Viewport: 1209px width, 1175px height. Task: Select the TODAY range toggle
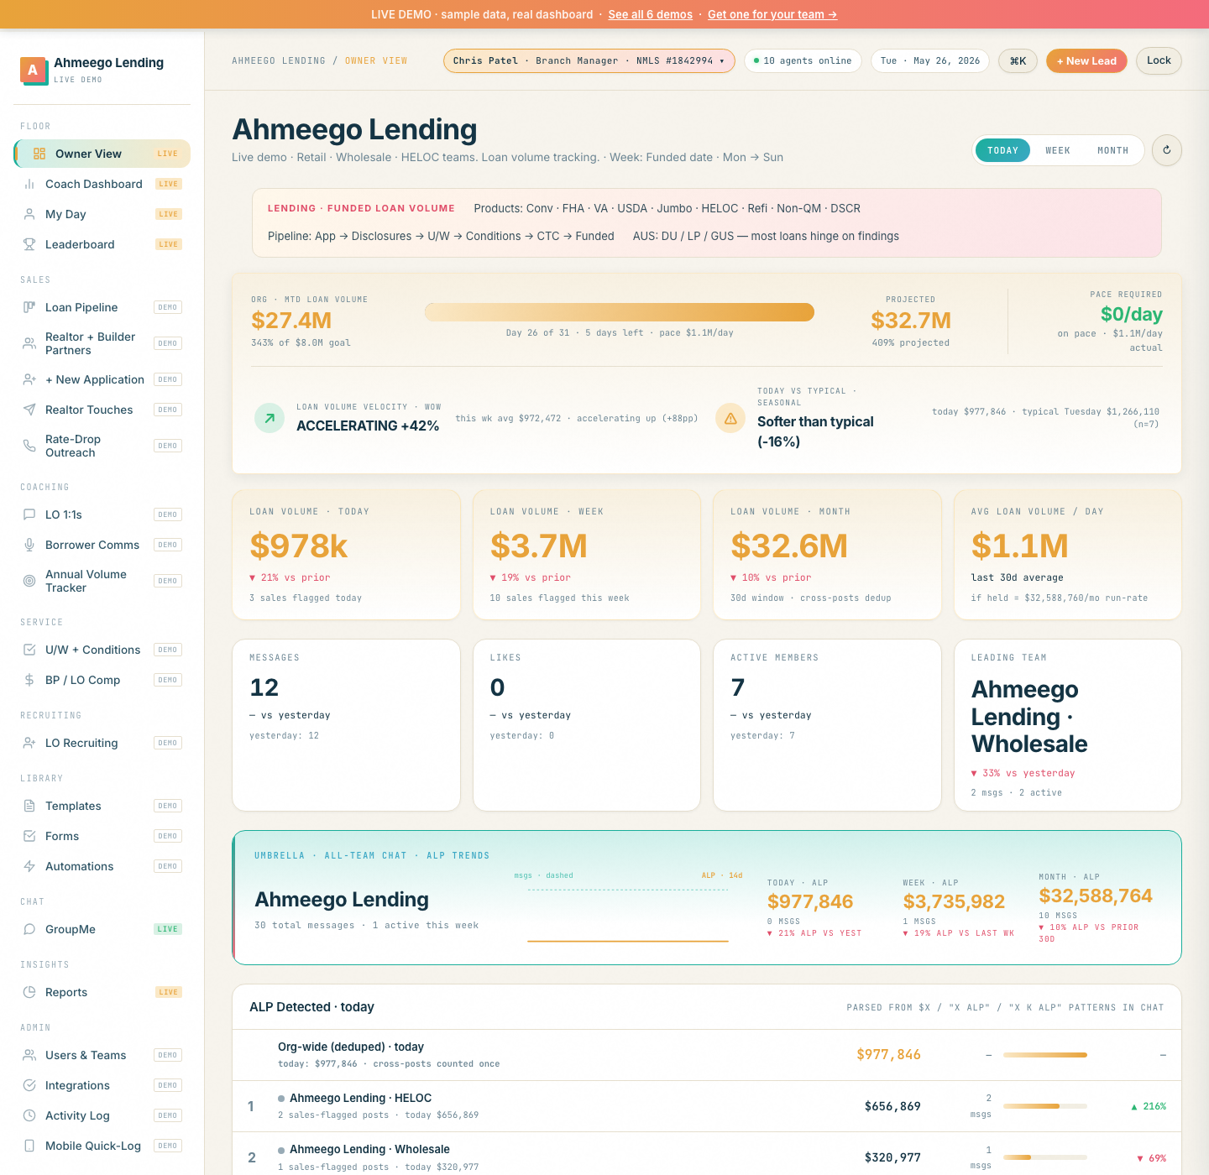pos(1002,150)
